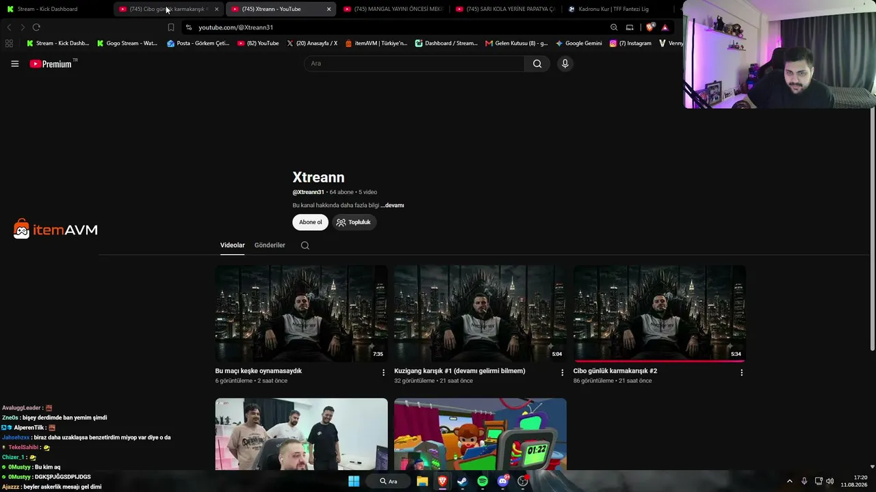Open the Windows Start menu

354,481
